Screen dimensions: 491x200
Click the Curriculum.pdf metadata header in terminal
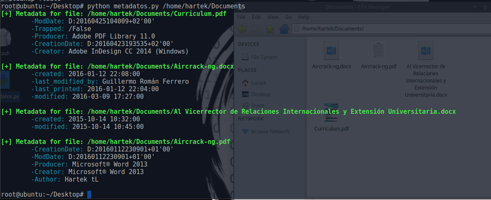click(113, 14)
